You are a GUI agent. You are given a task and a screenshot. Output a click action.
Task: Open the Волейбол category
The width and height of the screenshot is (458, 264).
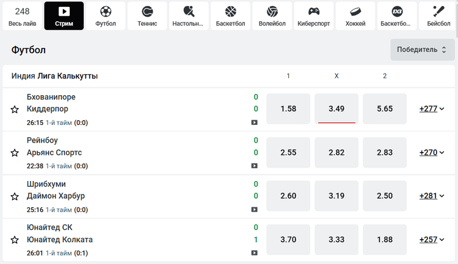[x=272, y=16]
